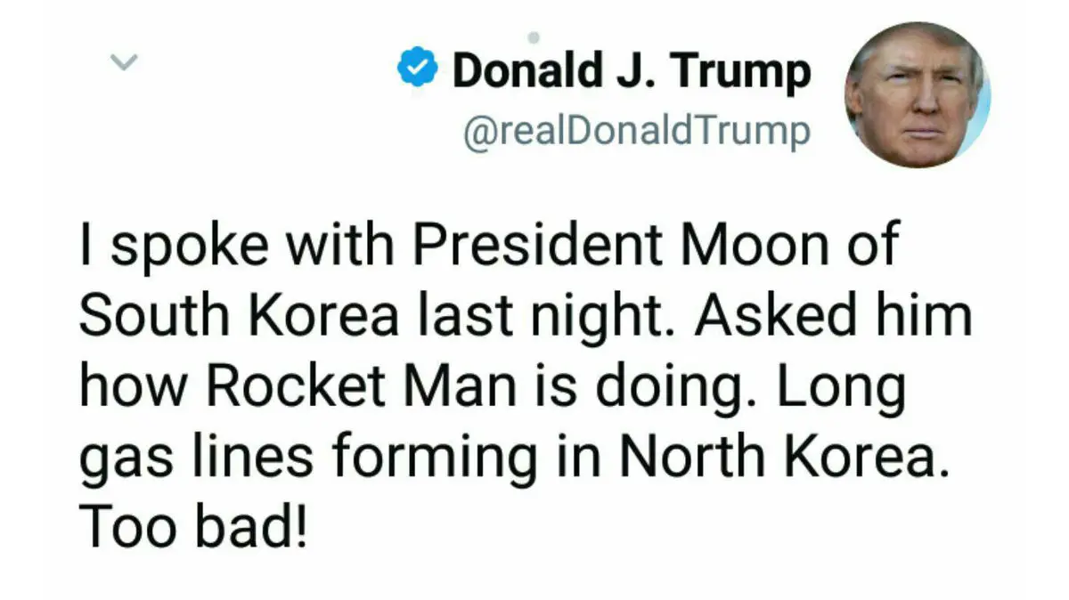Open the @realDonaldTrump handle link
Image resolution: width=1069 pixels, height=600 pixels.
[x=637, y=132]
